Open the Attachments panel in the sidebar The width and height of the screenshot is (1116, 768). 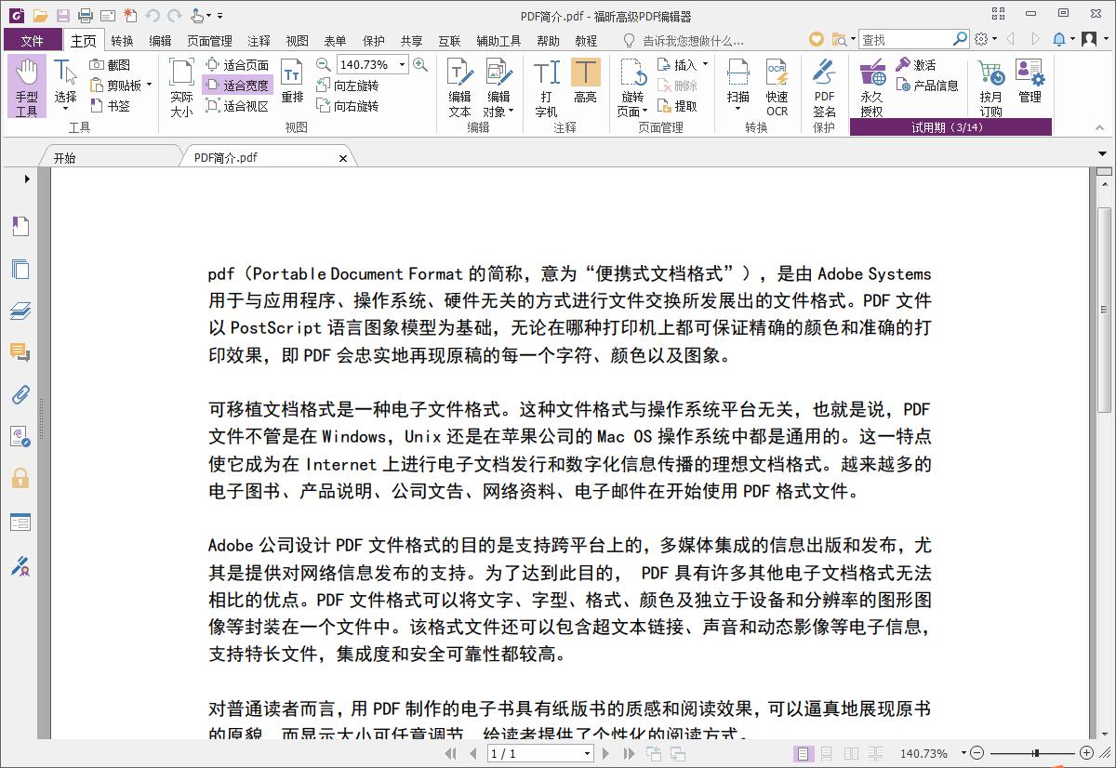click(20, 394)
